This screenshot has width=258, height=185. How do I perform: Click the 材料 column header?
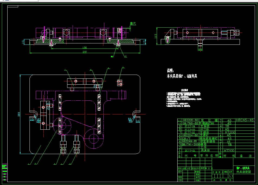pyautogui.click(x=229, y=156)
